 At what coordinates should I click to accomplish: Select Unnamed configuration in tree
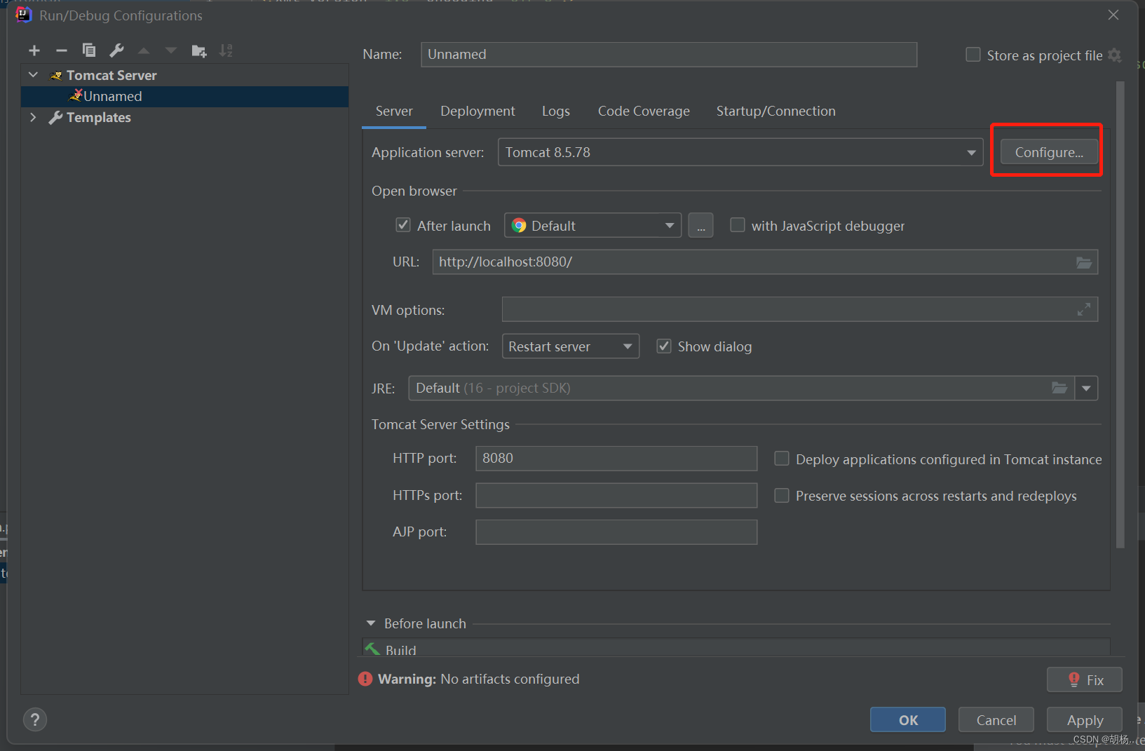coord(184,96)
